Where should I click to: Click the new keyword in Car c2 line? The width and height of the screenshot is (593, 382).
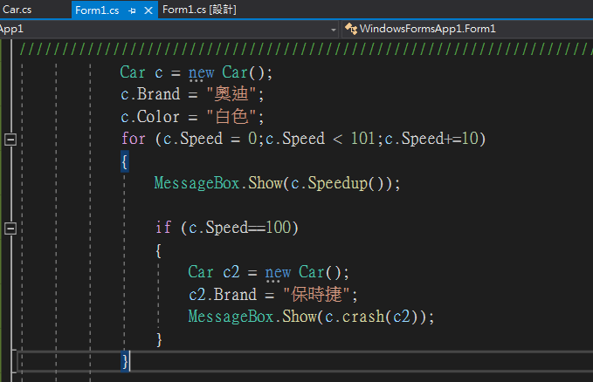(x=278, y=272)
